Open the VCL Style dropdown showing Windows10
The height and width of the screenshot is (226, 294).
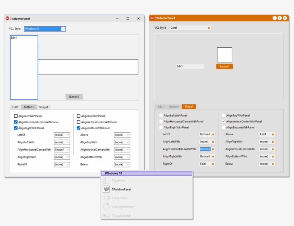(44, 29)
